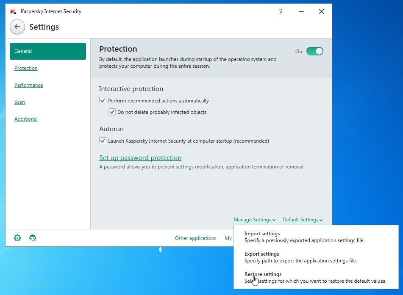Choose Export settings from the menu

pos(316,257)
